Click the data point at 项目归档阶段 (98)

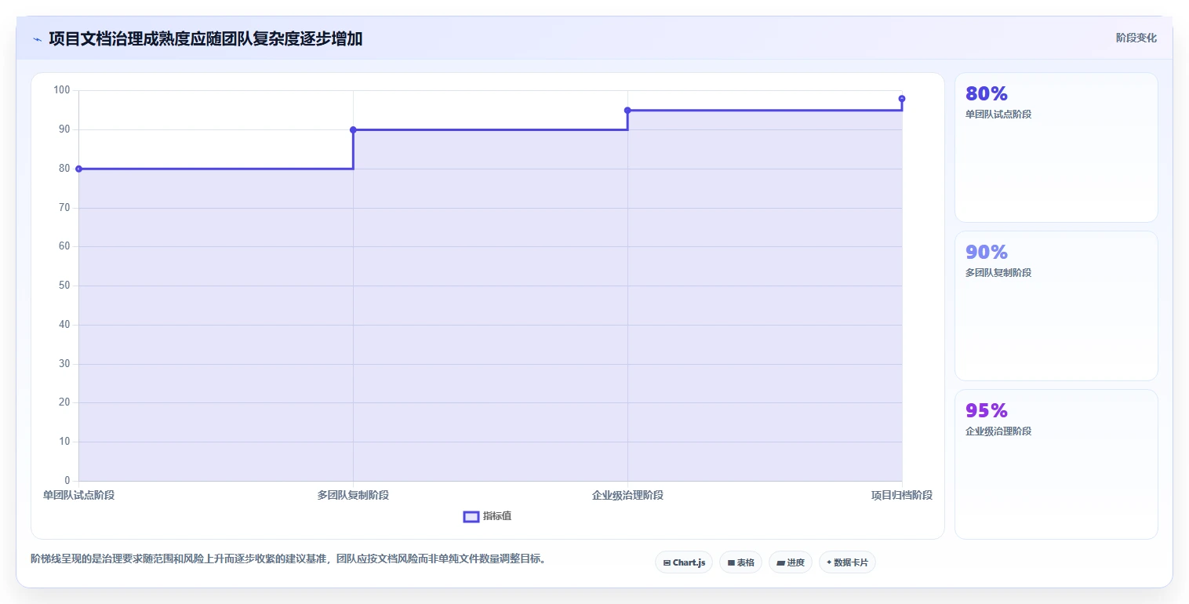tap(902, 99)
